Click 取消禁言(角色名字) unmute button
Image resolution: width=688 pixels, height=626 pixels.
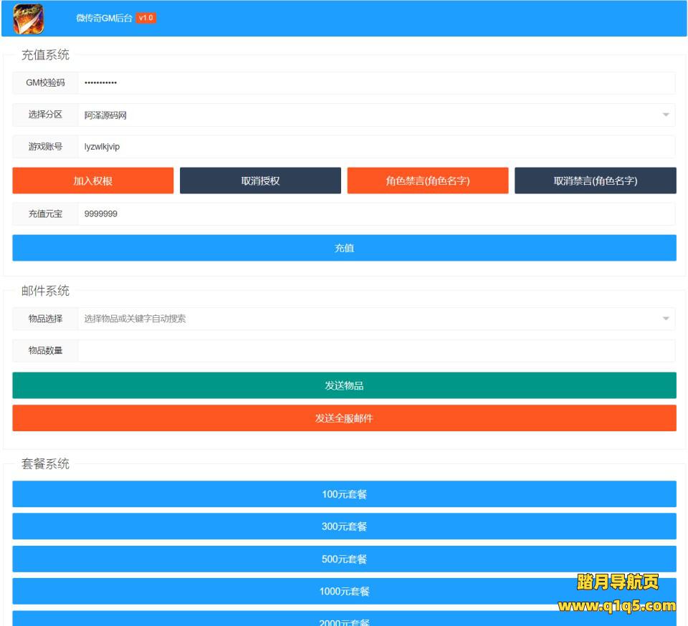[595, 180]
